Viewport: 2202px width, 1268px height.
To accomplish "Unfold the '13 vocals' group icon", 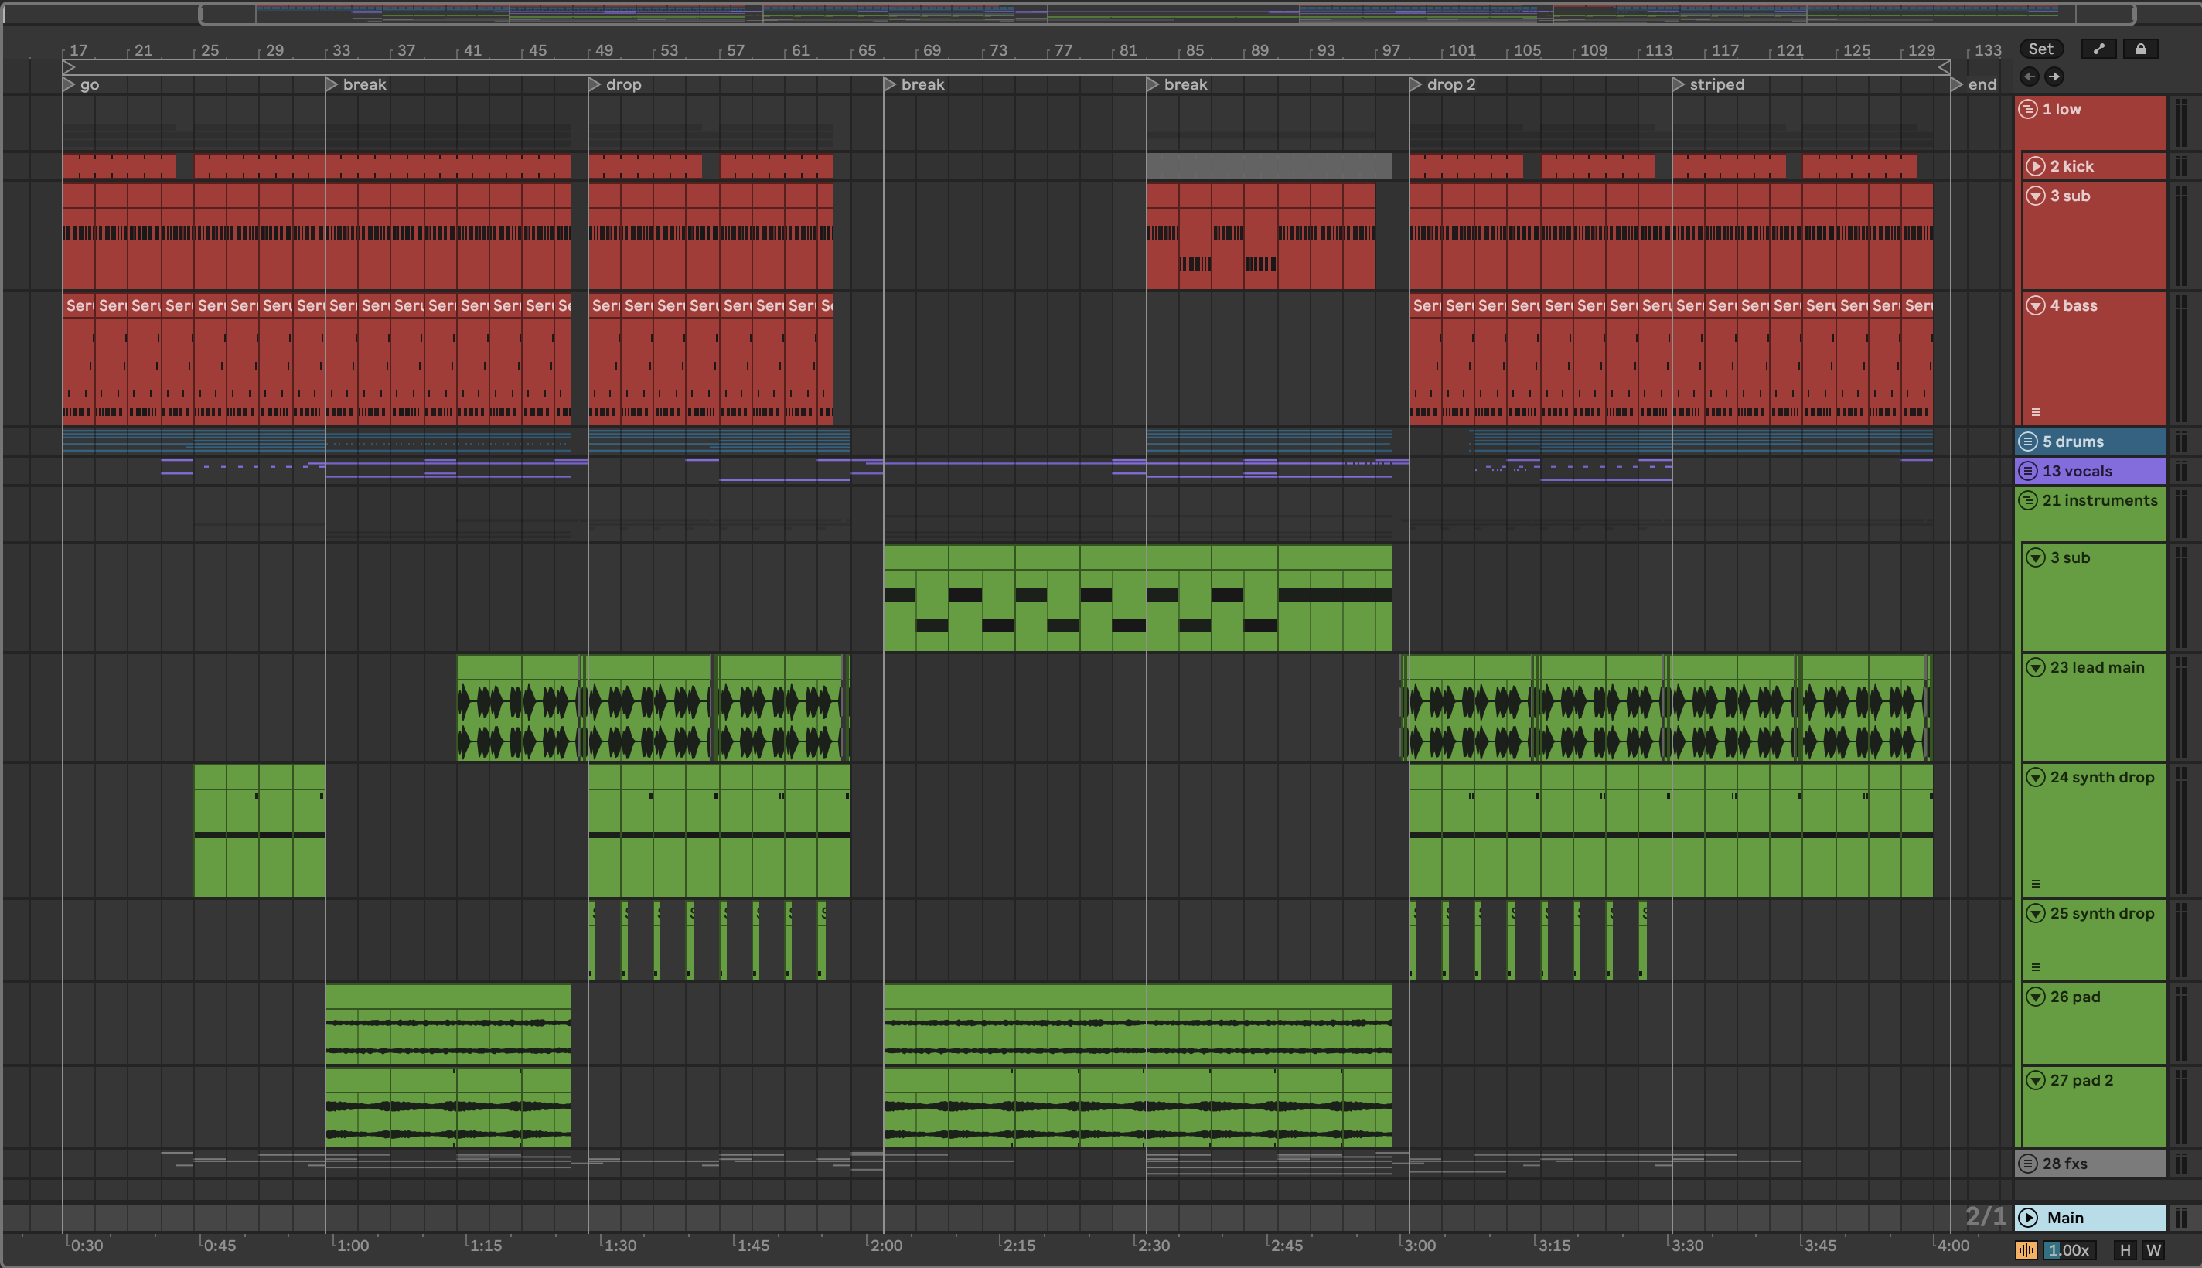I will pyautogui.click(x=2028, y=471).
